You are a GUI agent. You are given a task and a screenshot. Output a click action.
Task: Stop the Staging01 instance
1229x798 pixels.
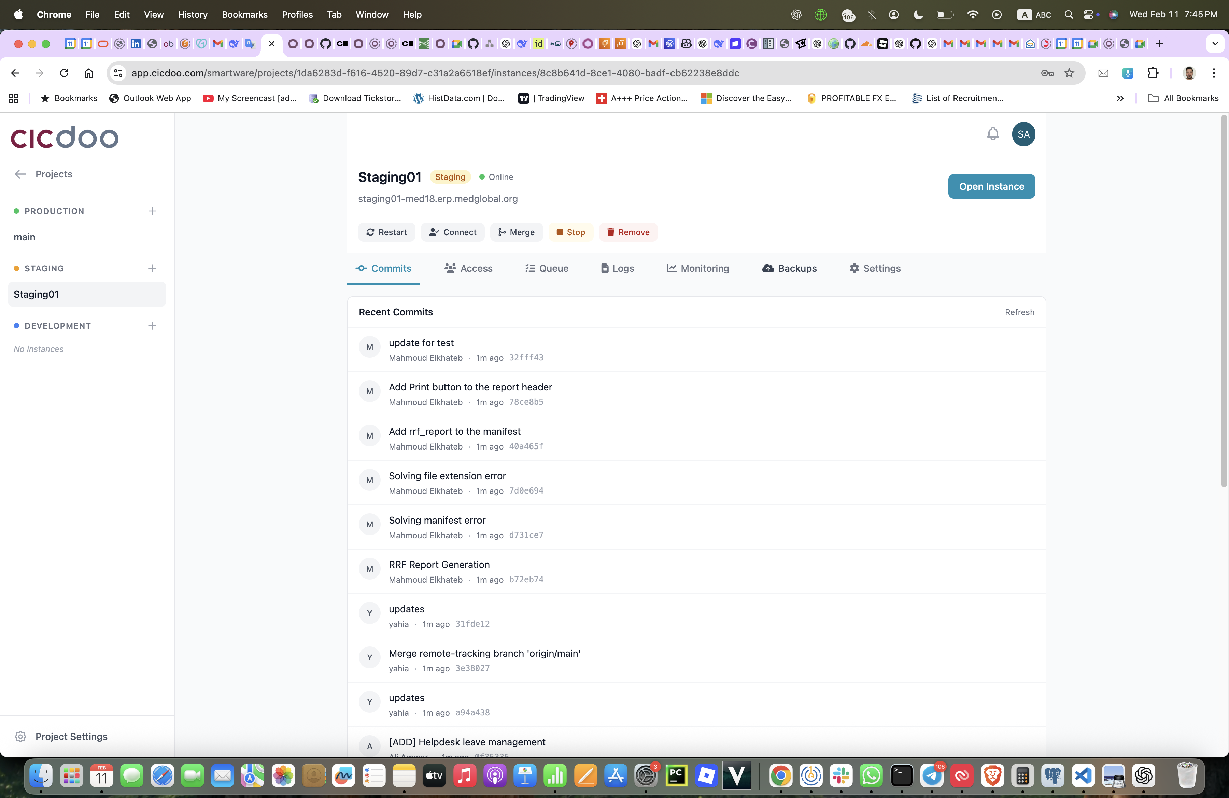(570, 232)
